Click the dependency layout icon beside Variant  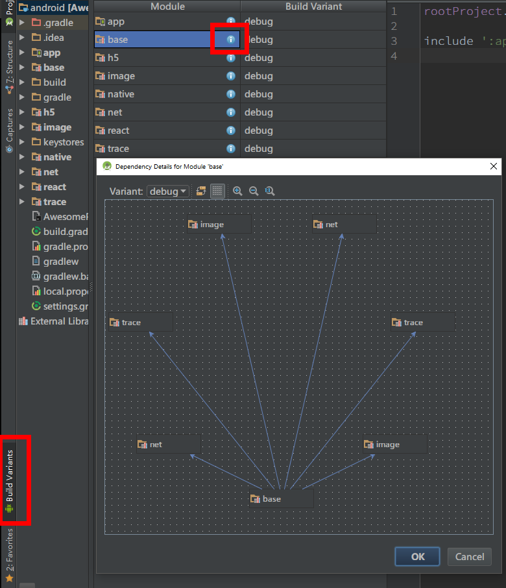tap(201, 191)
